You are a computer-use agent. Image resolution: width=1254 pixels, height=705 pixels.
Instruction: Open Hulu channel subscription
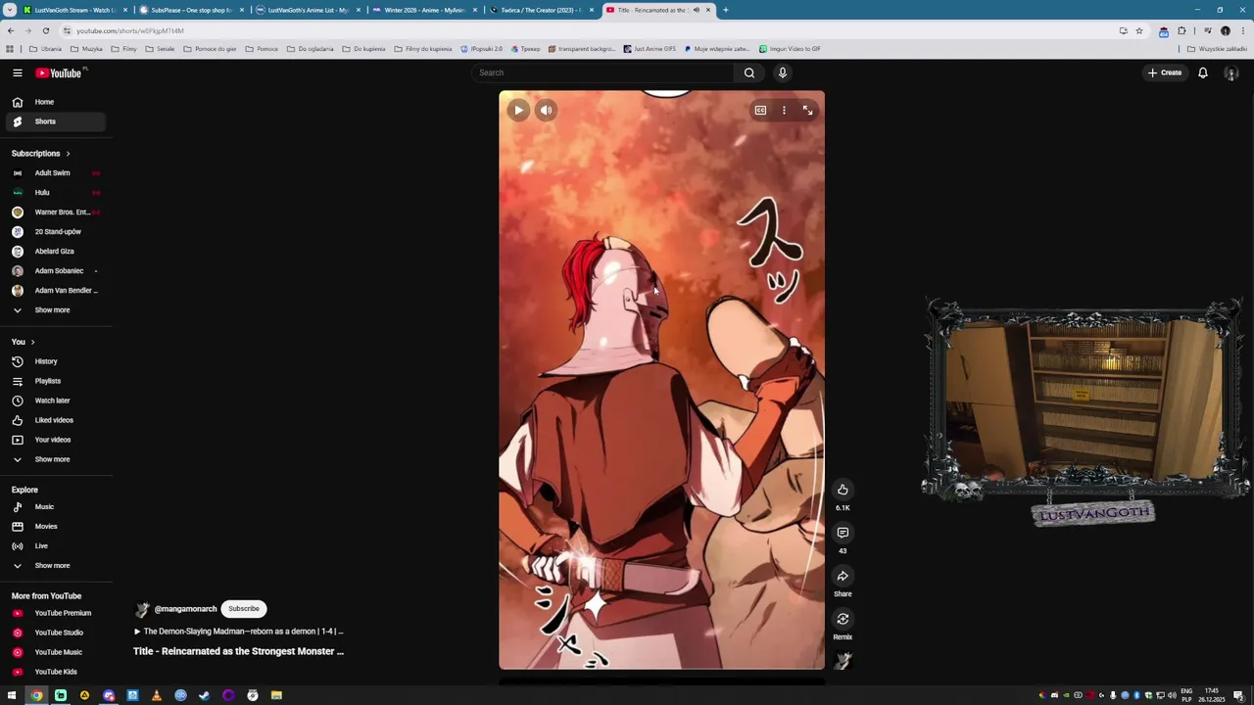tap(56, 193)
